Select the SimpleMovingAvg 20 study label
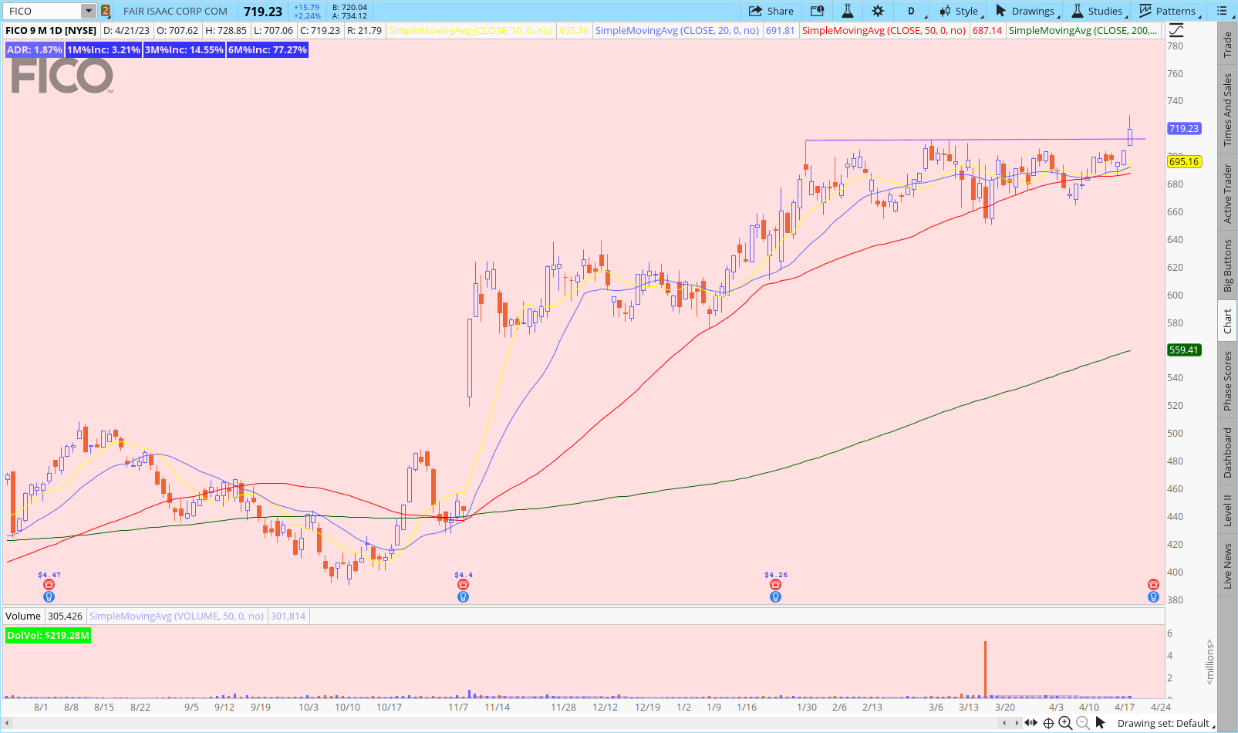 tap(677, 31)
